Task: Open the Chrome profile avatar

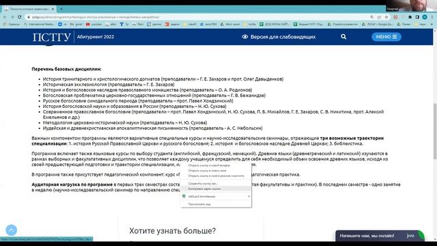Action: (425, 17)
